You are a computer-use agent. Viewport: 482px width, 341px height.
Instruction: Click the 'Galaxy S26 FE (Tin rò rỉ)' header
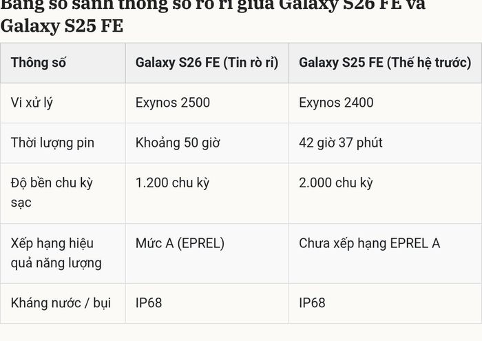pyautogui.click(x=207, y=63)
